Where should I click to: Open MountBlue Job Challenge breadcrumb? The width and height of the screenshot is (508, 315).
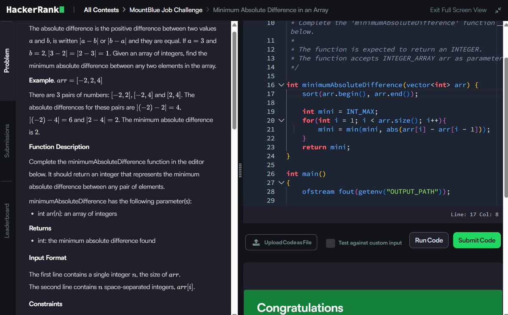pos(166,10)
